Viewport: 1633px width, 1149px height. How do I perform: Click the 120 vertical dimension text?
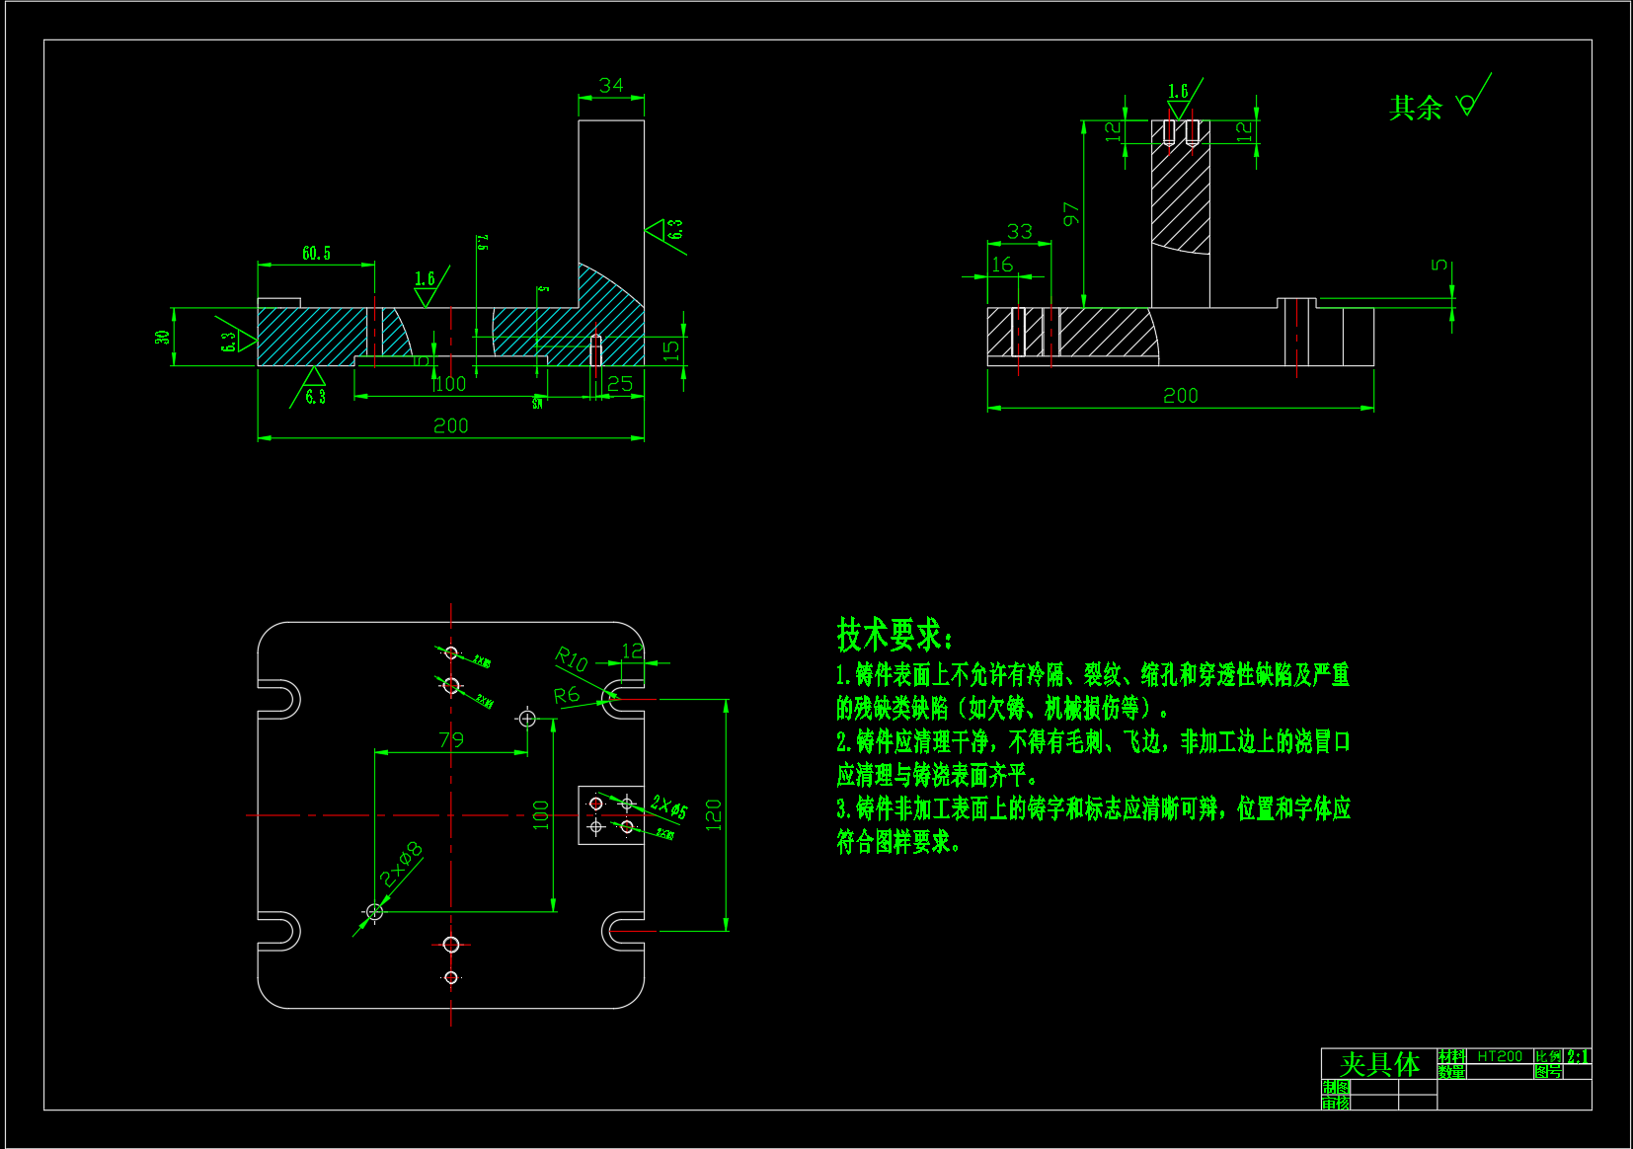point(714,814)
